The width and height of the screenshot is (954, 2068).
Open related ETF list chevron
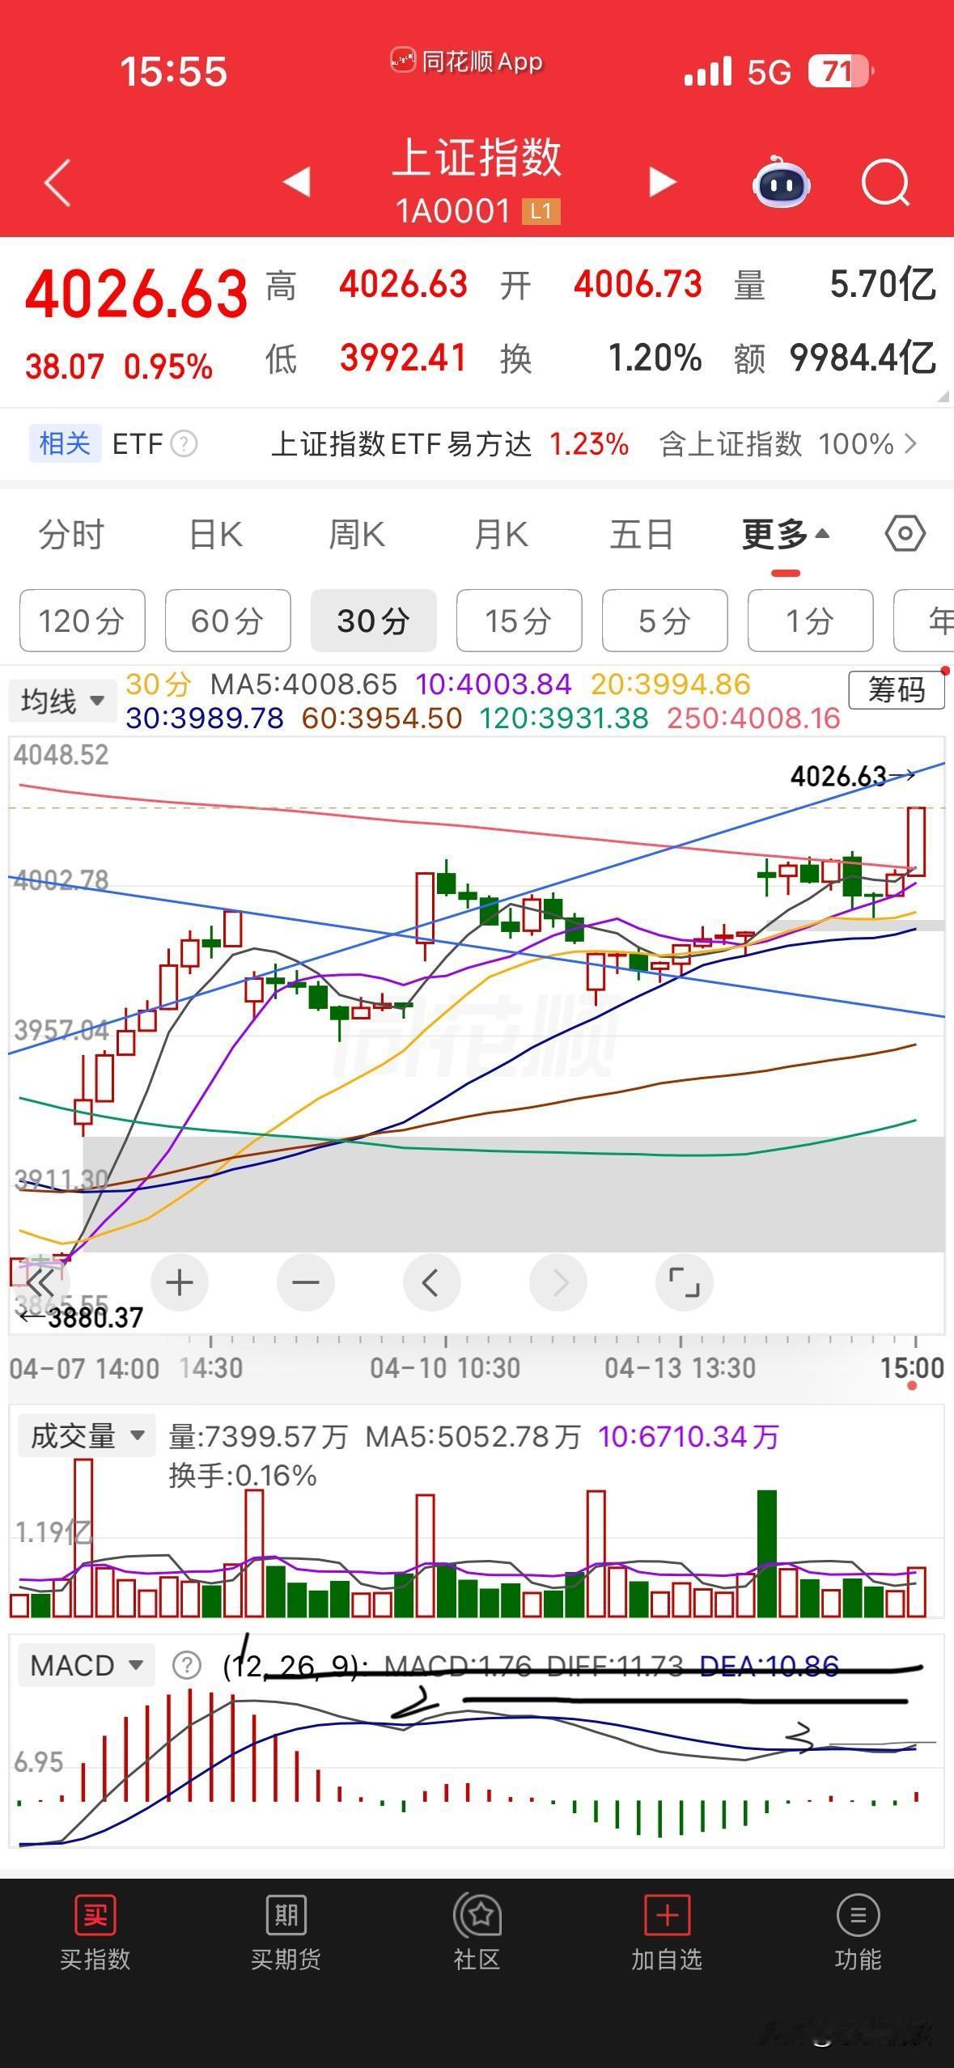tap(911, 443)
